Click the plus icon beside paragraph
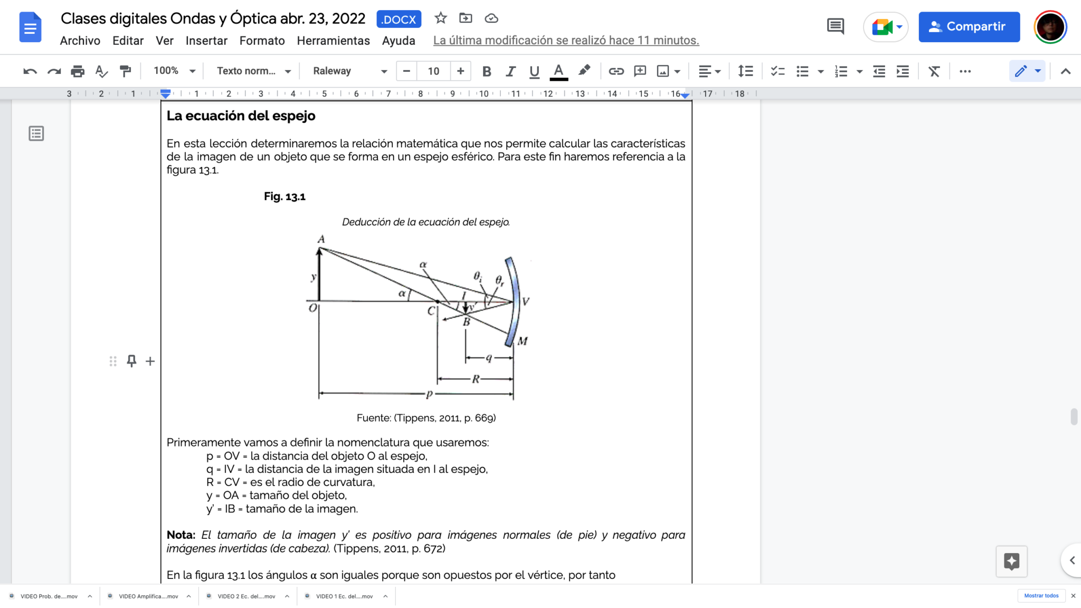This screenshot has width=1081, height=608. 150,361
